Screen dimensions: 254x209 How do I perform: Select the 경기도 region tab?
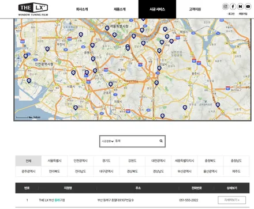pyautogui.click(x=106, y=161)
